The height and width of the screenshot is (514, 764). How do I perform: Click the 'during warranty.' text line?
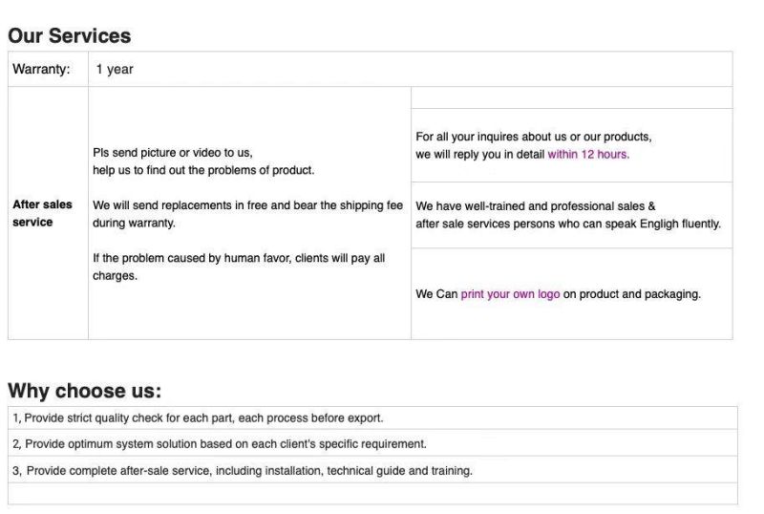tap(134, 223)
